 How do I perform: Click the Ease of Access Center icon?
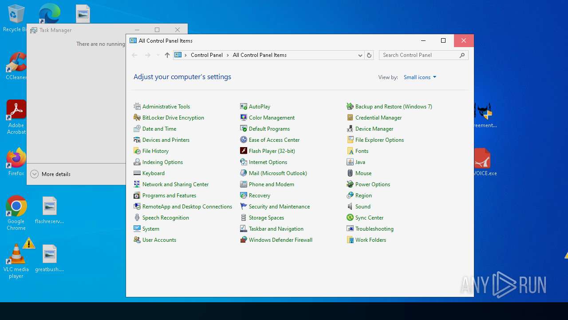[x=244, y=140]
